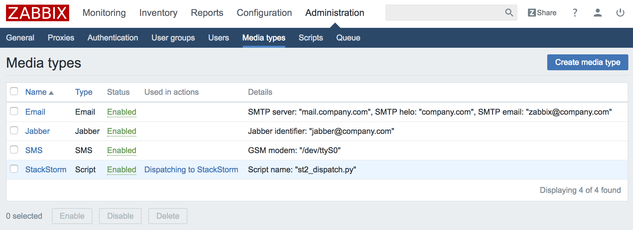Image resolution: width=633 pixels, height=230 pixels.
Task: Toggle sort arrow beside Name column
Action: click(x=51, y=93)
